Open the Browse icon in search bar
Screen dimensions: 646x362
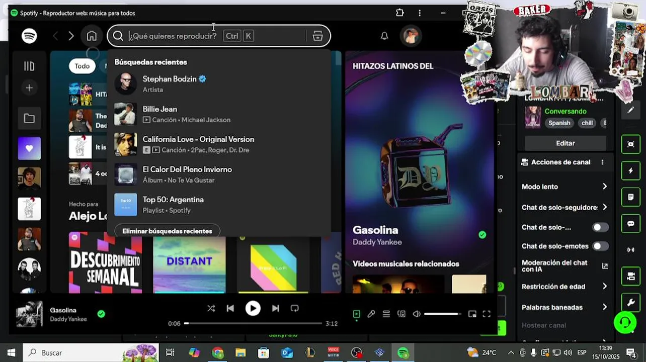(x=317, y=36)
